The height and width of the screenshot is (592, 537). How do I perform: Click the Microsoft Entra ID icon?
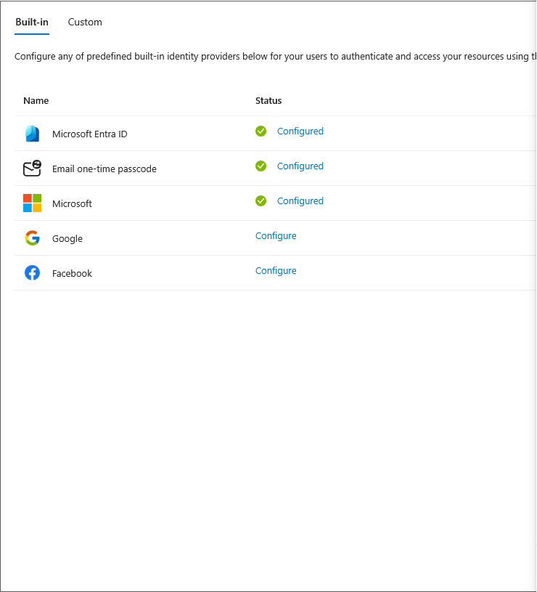pyautogui.click(x=32, y=134)
